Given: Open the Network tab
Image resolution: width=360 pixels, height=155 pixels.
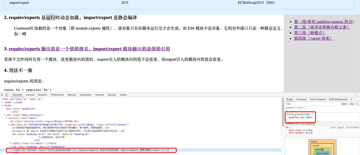Looking at the screenshot, I should (43, 95).
